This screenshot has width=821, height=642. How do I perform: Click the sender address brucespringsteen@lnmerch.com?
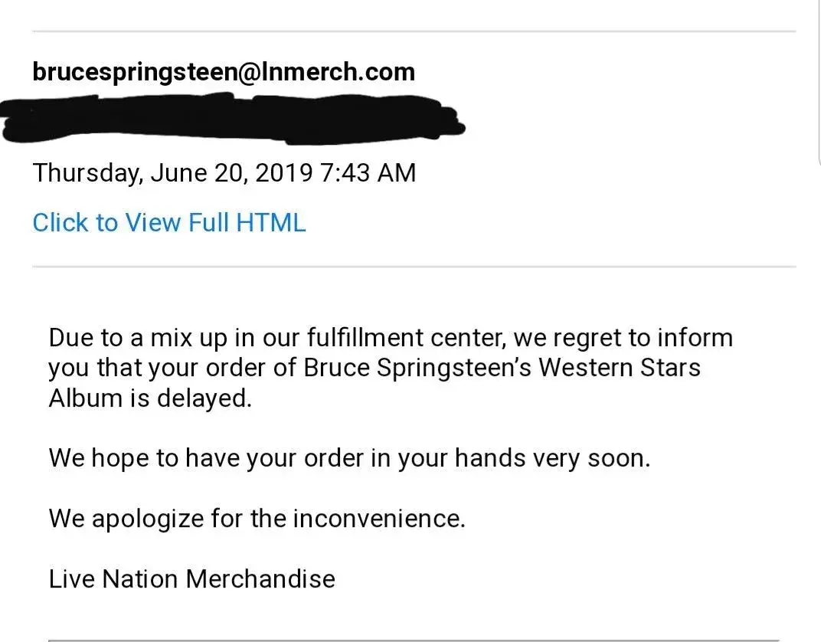pyautogui.click(x=224, y=72)
